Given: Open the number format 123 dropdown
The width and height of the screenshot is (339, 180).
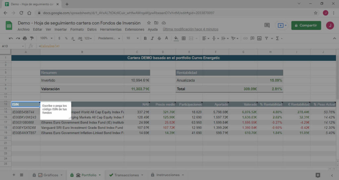Looking at the screenshot, I should 88,38.
